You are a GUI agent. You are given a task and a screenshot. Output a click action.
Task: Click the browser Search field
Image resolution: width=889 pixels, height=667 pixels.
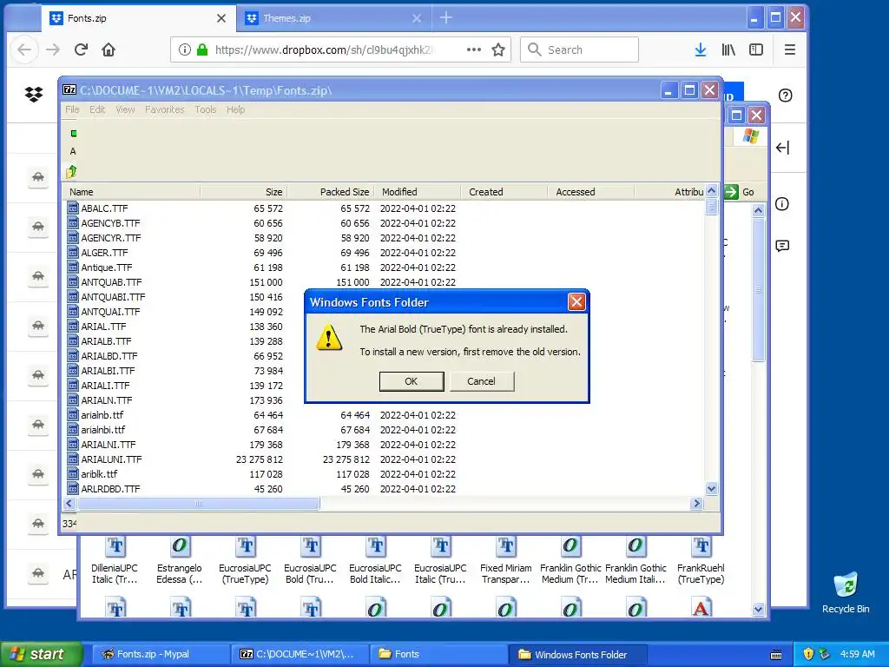tap(579, 50)
